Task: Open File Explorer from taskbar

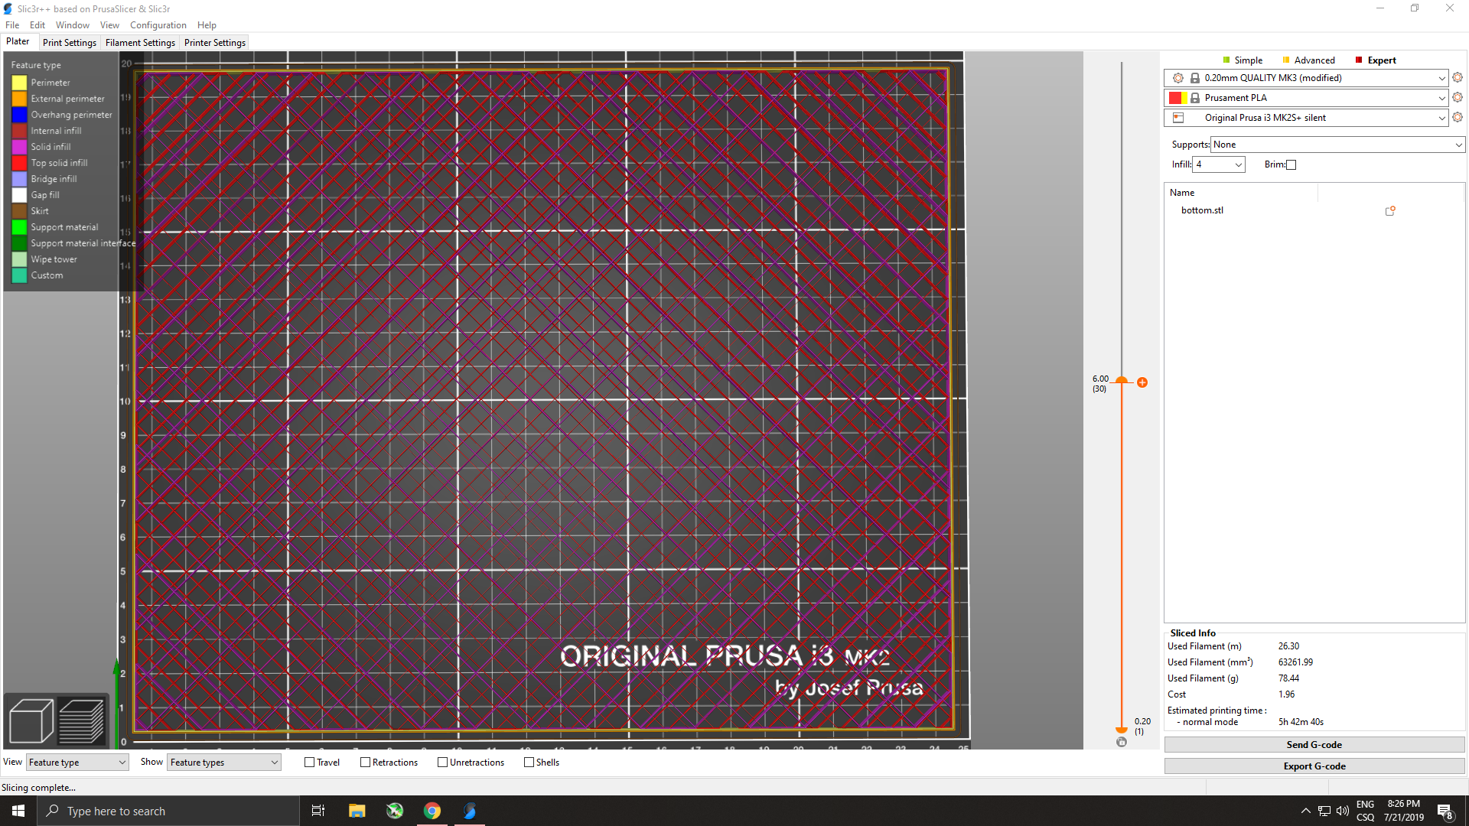Action: pos(357,811)
